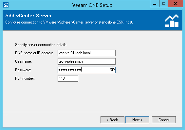This screenshot has width=185, height=130.
Task: Click the 'DNS name or IP address:' label
Action: (x=35, y=53)
